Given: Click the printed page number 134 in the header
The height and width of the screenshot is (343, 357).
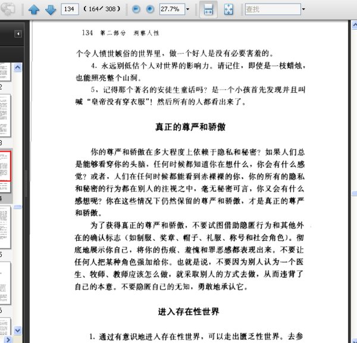Looking at the screenshot, I should point(87,33).
